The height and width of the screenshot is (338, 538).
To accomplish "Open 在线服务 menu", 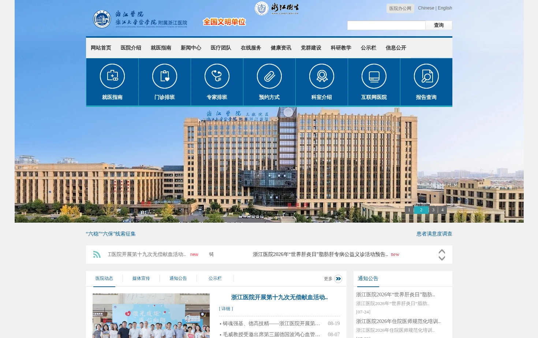I will 251,48.
